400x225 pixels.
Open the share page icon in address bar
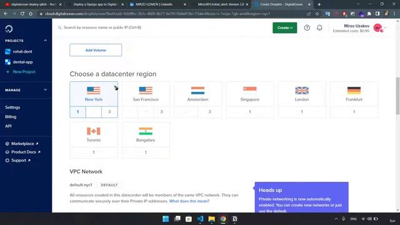(x=309, y=14)
